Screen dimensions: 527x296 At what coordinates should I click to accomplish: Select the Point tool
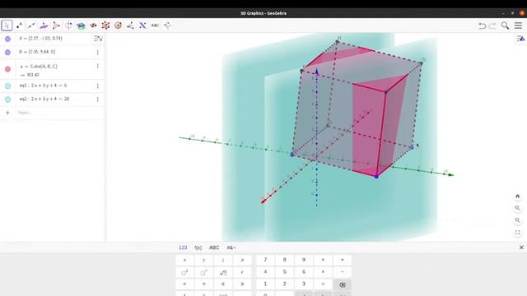click(x=20, y=25)
